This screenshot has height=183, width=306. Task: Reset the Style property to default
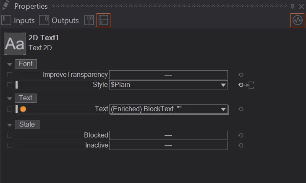tap(241, 85)
